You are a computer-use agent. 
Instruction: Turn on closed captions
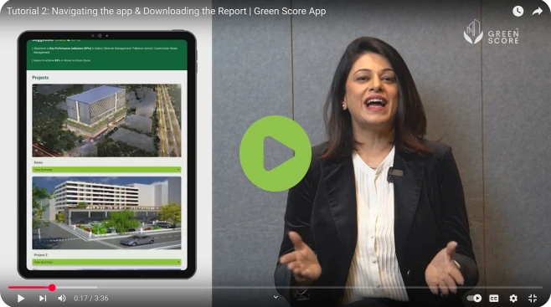494,299
